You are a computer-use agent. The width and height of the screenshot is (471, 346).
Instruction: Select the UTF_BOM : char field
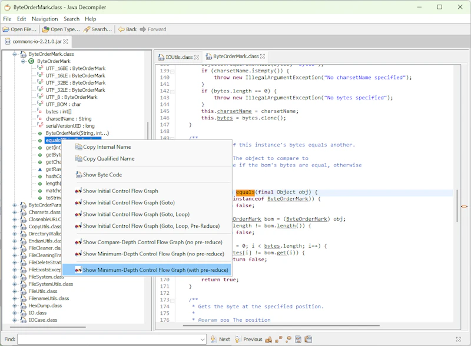(63, 105)
